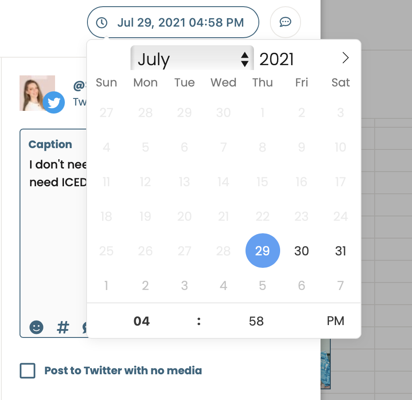
Task: Click the highlighted day 29 circle
Action: coord(262,251)
